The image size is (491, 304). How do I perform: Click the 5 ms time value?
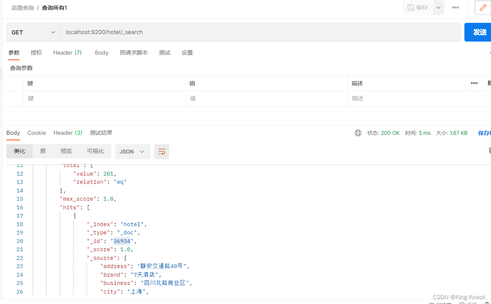coord(425,133)
